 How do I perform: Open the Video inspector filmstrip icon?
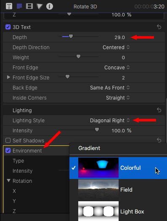point(29,6)
